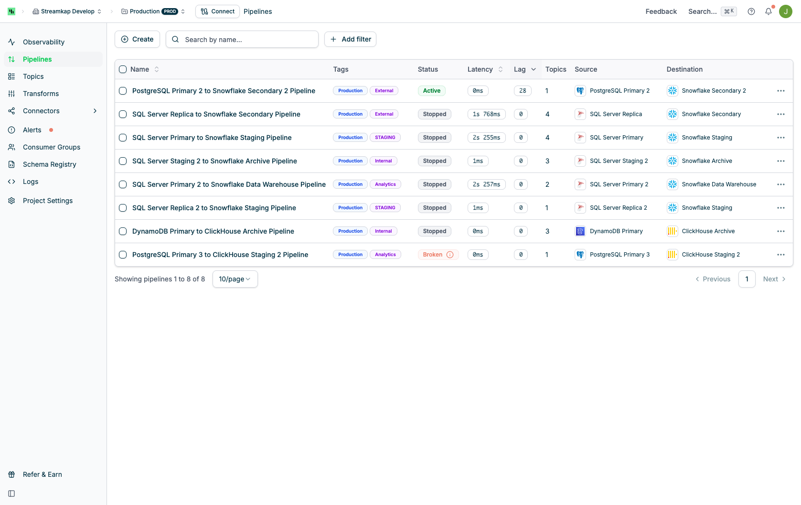This screenshot has height=505, width=801.
Task: Click Refer & Earn gift icon
Action: pos(11,474)
